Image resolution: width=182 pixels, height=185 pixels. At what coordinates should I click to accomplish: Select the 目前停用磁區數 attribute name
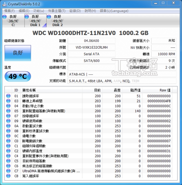coord(34,161)
